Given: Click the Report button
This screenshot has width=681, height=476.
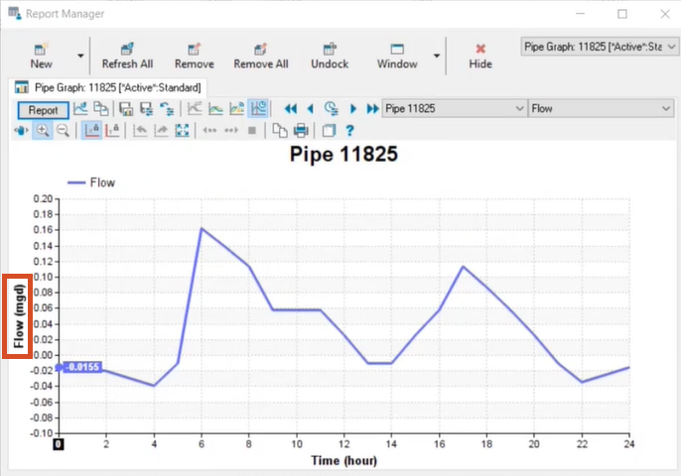Looking at the screenshot, I should pyautogui.click(x=43, y=110).
